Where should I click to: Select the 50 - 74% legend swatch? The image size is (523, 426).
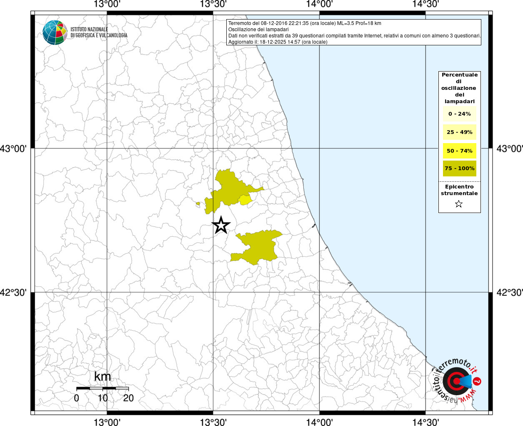coord(460,151)
